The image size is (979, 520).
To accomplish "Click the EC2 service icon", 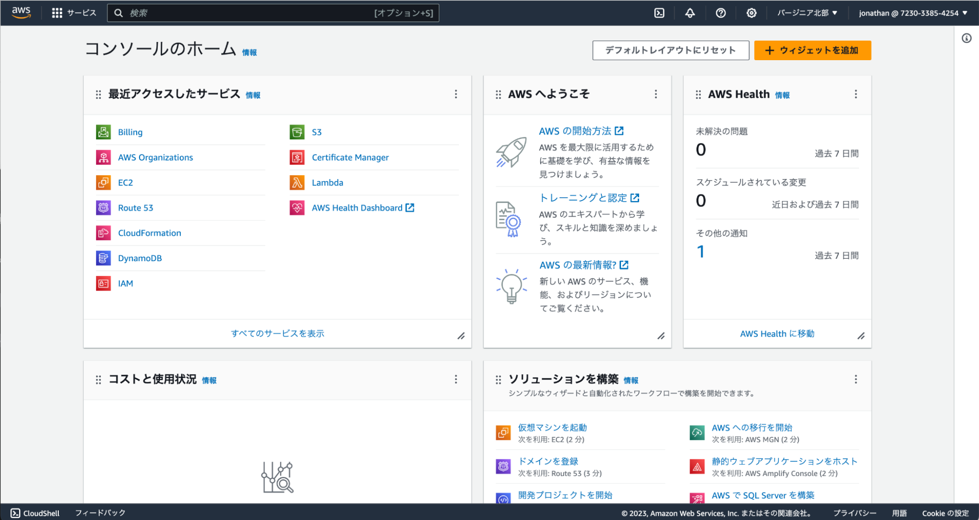I will [x=103, y=182].
